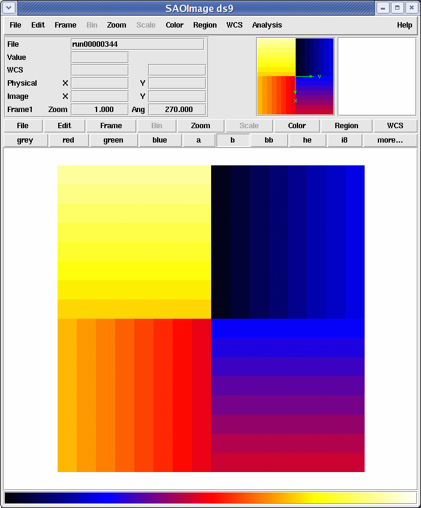Expand the Region menu
This screenshot has height=508, width=421.
pyautogui.click(x=205, y=25)
